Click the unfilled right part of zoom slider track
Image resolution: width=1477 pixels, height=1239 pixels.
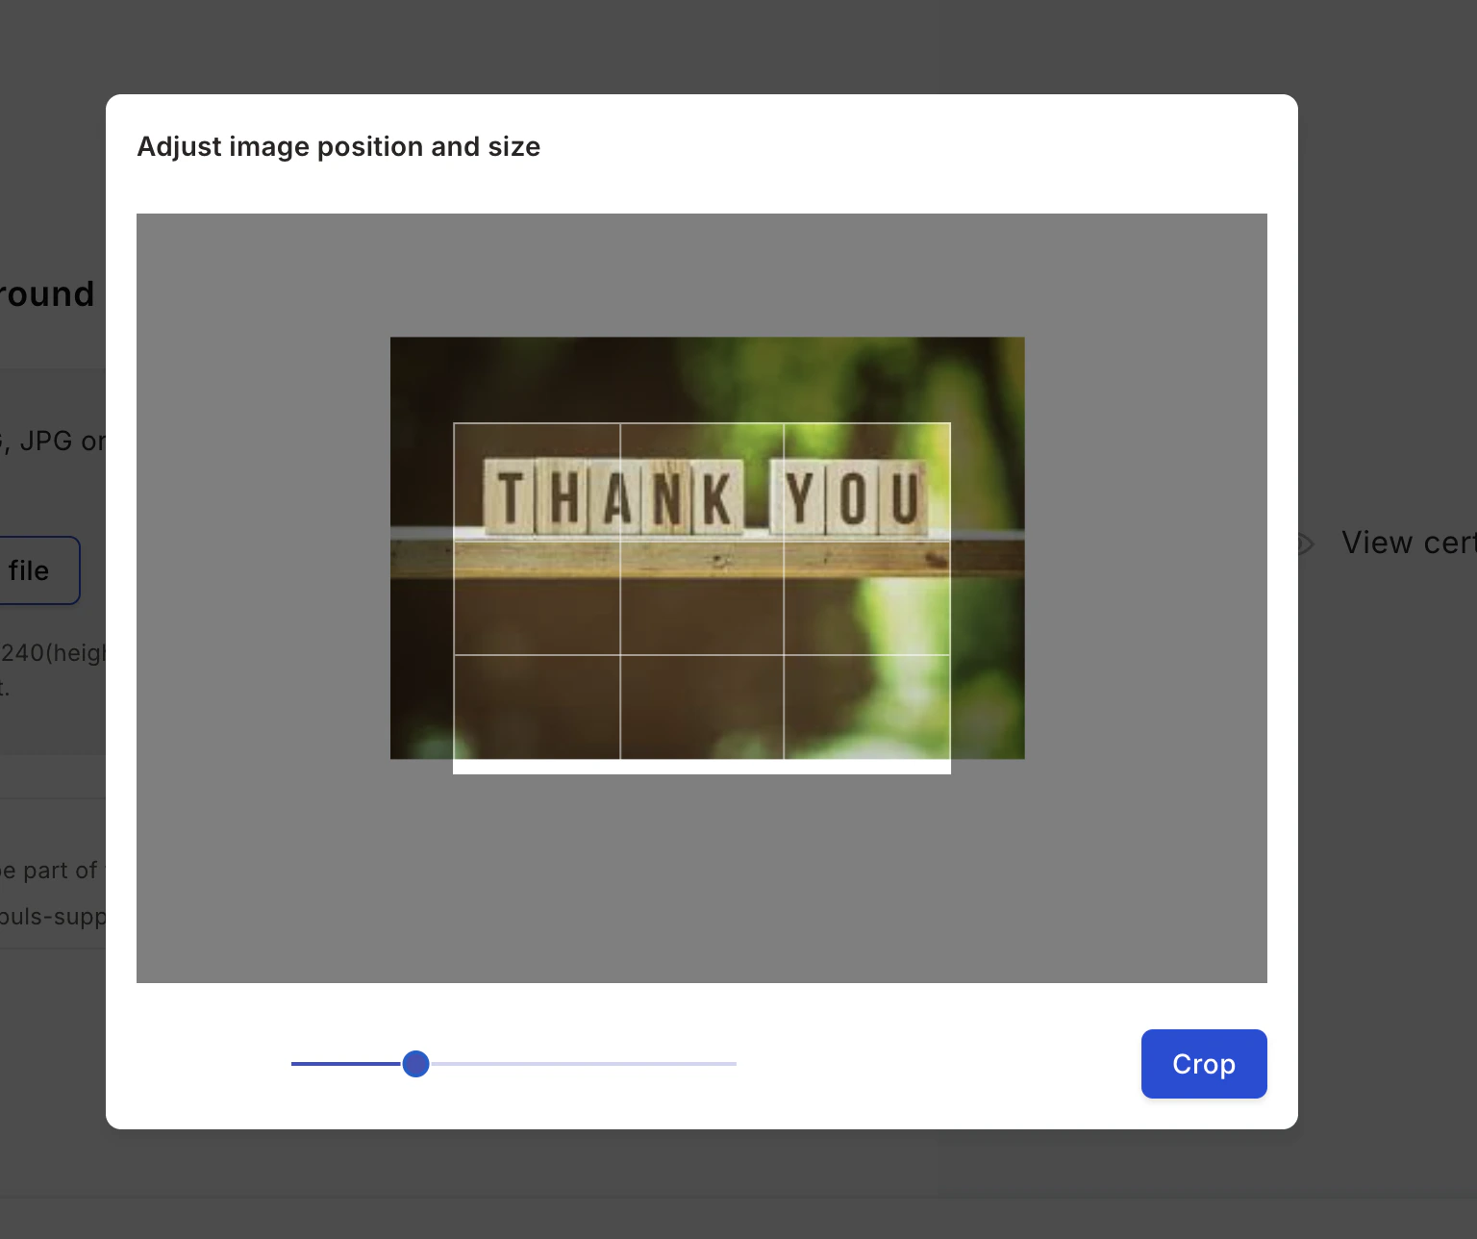click(583, 1064)
